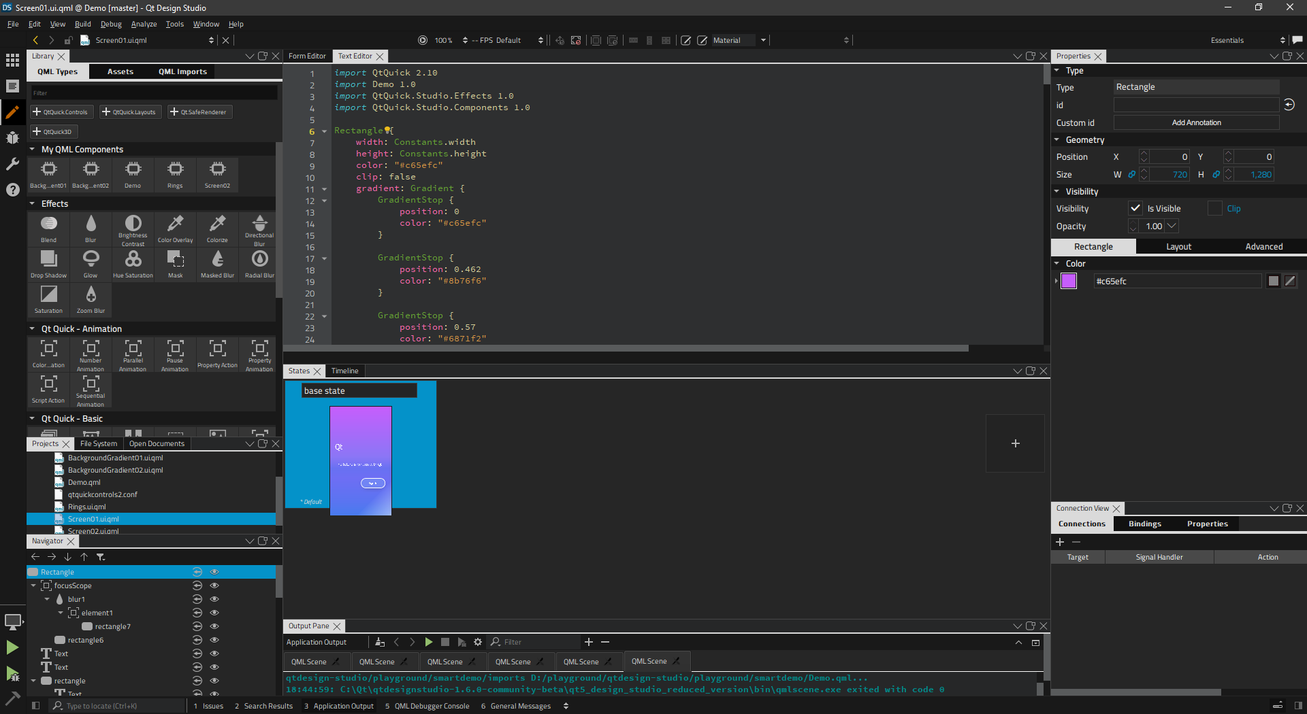Pick the Radial Blur effect
The image size is (1307, 714).
click(259, 262)
